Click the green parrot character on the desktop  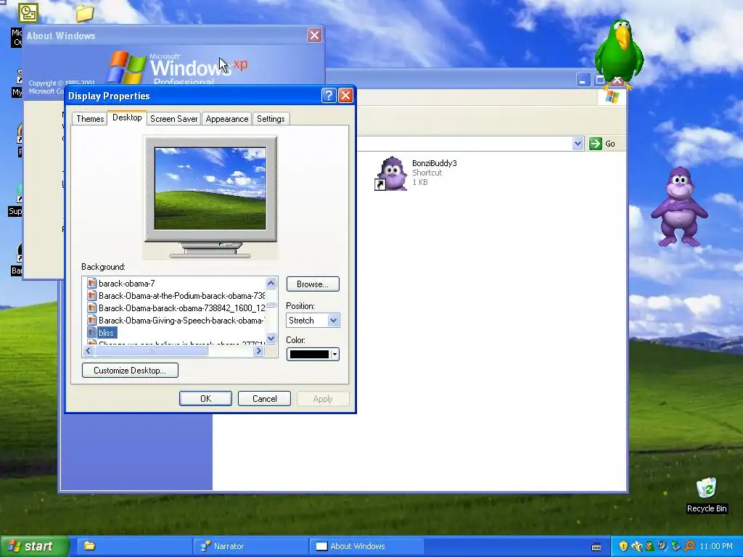[618, 54]
